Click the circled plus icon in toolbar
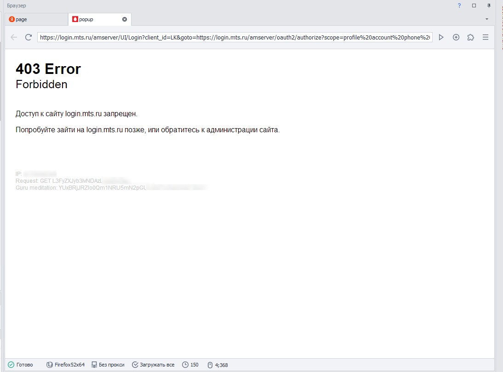503x372 pixels. point(456,37)
